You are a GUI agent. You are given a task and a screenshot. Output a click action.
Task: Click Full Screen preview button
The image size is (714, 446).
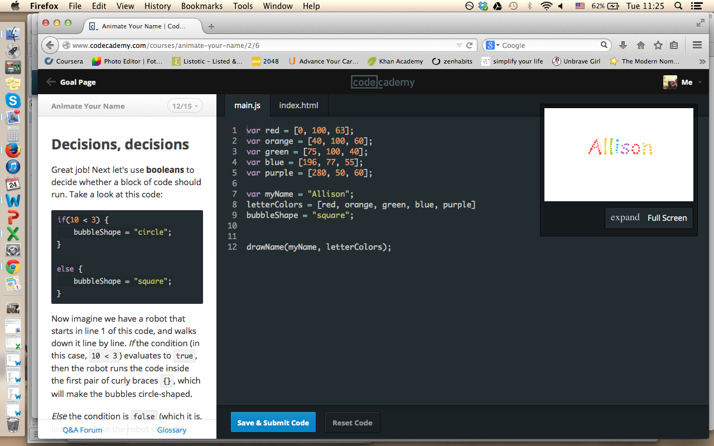click(x=667, y=218)
